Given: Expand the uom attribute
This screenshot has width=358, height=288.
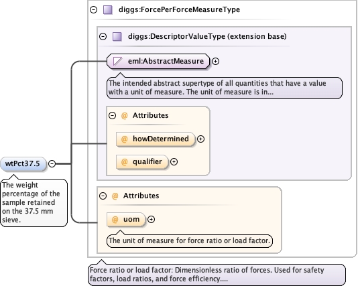Looking at the screenshot, I should coord(151,220).
